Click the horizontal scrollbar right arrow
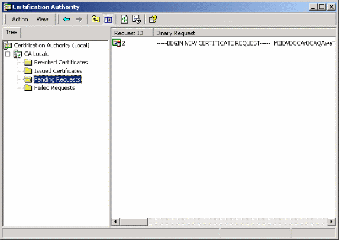The height and width of the screenshot is (240, 339). tap(331, 222)
